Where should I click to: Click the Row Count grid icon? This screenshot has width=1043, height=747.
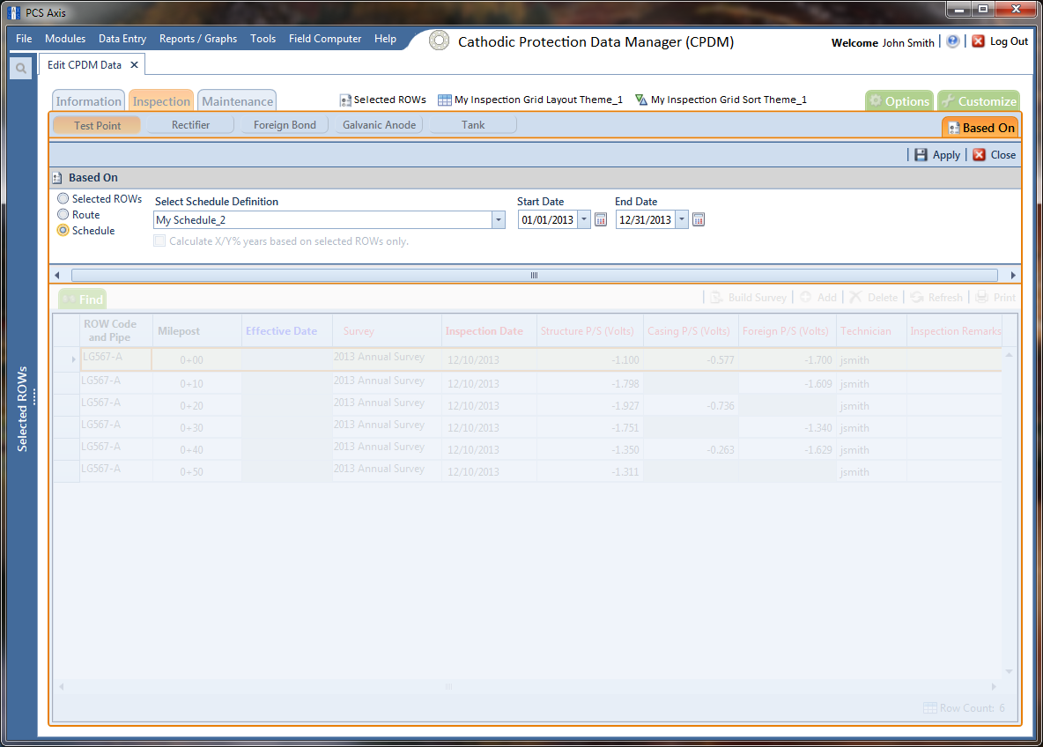tap(930, 707)
